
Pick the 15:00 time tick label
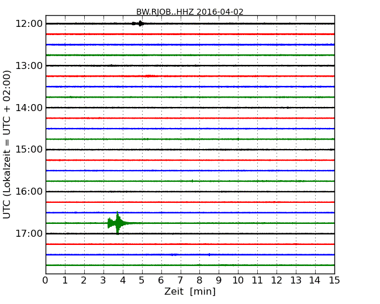pos(29,150)
